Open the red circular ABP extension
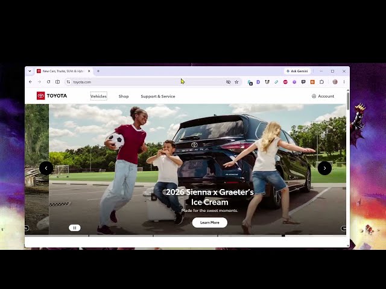The image size is (386, 289). pyautogui.click(x=285, y=82)
